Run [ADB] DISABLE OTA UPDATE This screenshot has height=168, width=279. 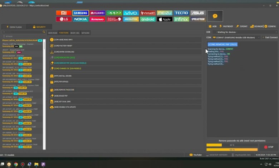125,107
